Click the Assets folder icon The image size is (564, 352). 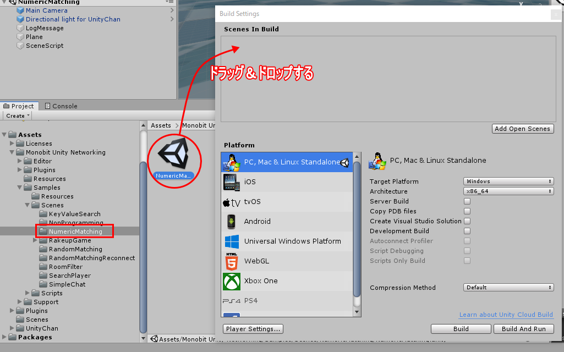(13, 134)
